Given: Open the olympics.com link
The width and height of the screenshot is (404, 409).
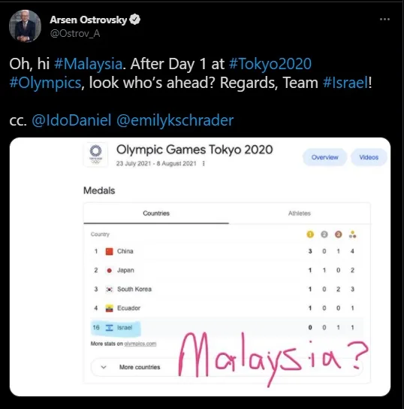Looking at the screenshot, I should (140, 344).
